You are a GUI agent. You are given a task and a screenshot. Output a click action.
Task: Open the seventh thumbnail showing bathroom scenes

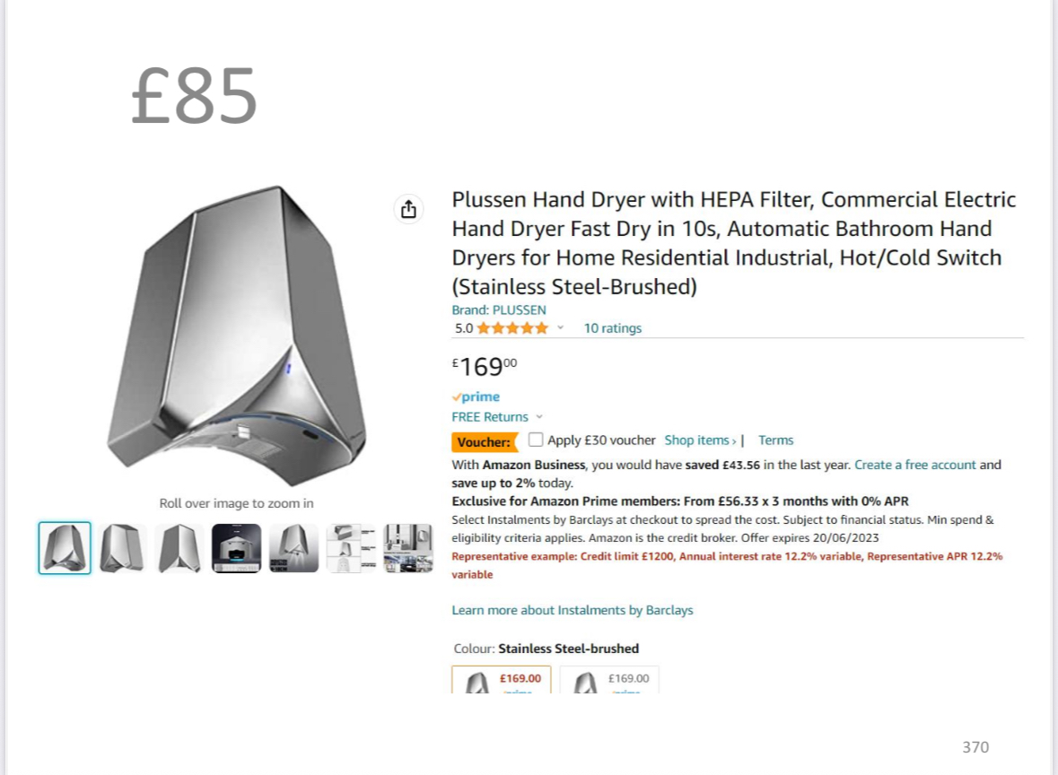(x=408, y=548)
